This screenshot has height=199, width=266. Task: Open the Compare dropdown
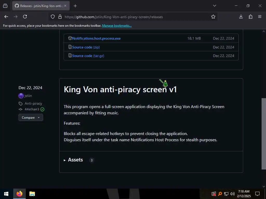point(31,117)
